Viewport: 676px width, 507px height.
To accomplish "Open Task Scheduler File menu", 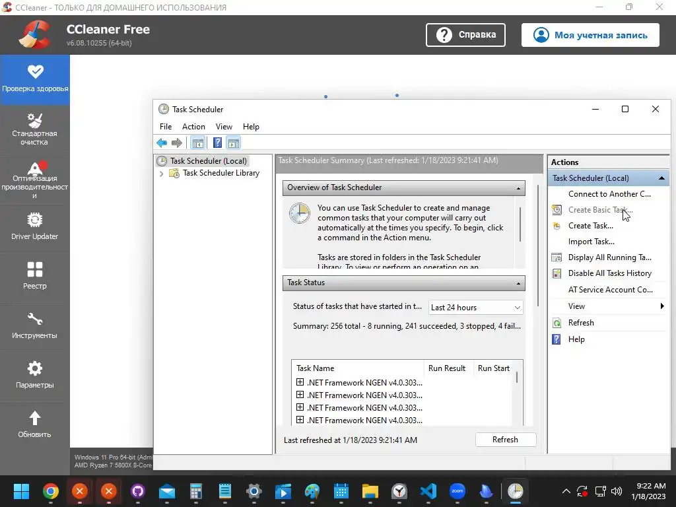I will (x=166, y=127).
